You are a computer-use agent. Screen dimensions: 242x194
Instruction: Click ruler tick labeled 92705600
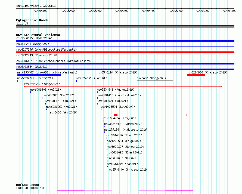(95, 11)
